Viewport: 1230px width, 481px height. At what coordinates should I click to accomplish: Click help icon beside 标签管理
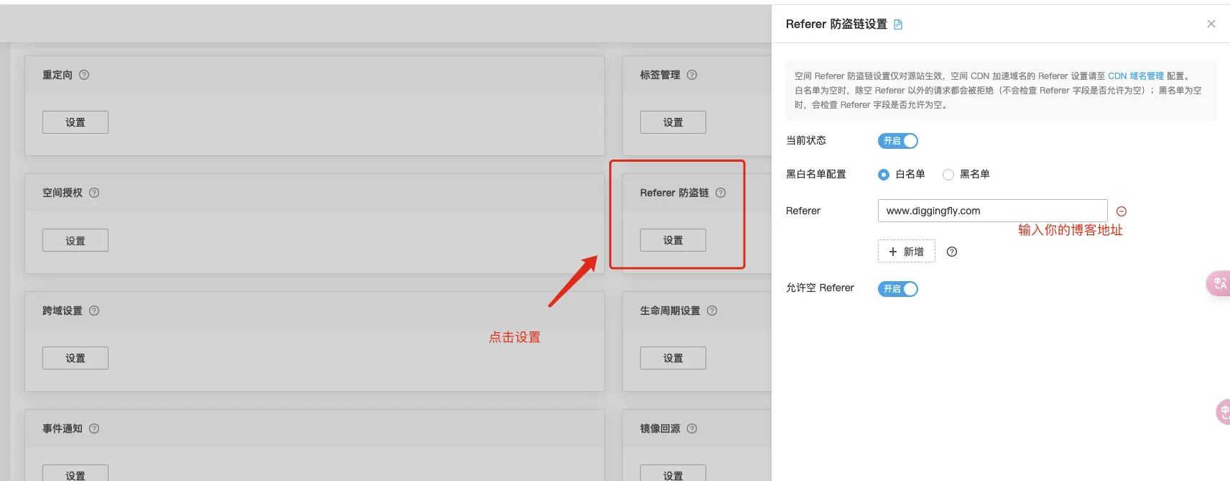[692, 75]
